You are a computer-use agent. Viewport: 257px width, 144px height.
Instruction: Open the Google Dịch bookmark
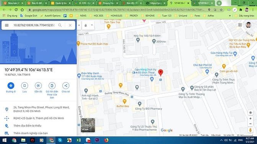(29, 16)
